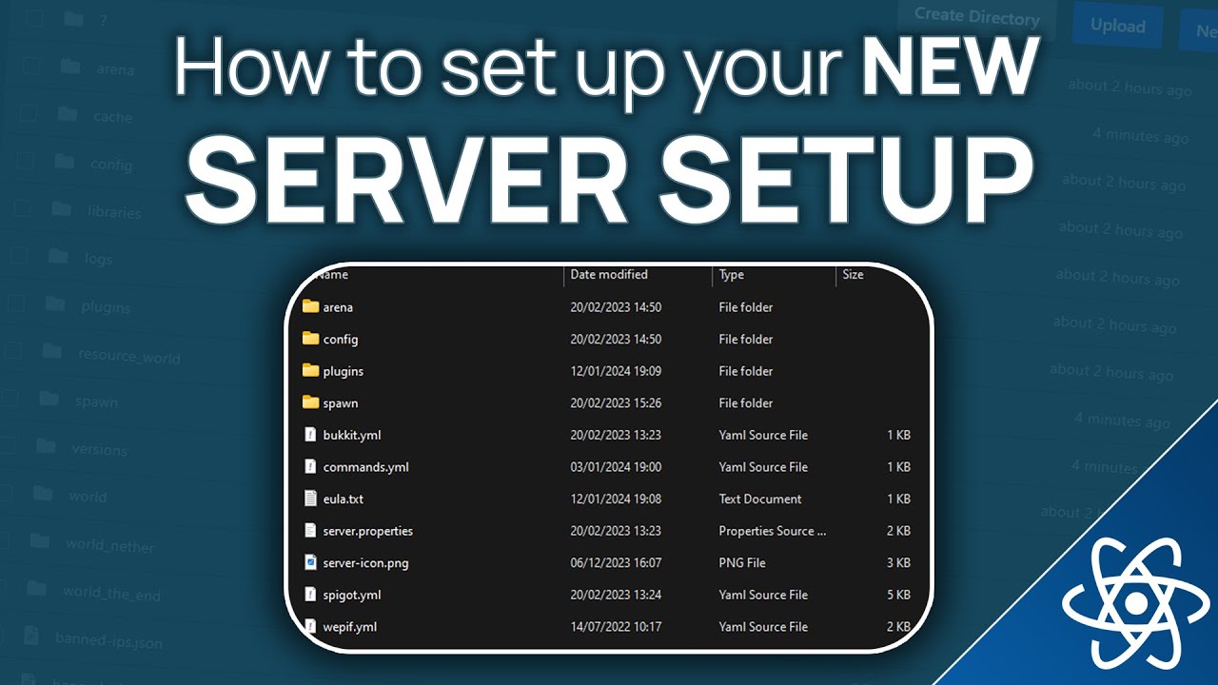The image size is (1218, 685).
Task: Click the Properties Source type in the server.properties row
Action: coord(773,531)
